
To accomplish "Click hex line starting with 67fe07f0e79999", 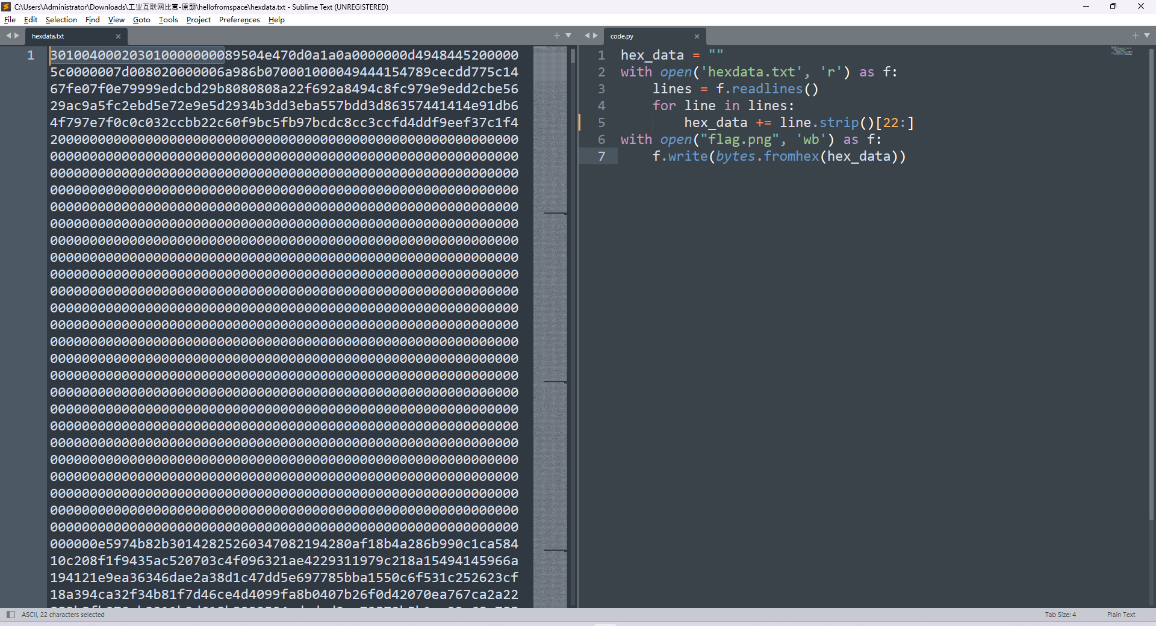I will point(284,89).
